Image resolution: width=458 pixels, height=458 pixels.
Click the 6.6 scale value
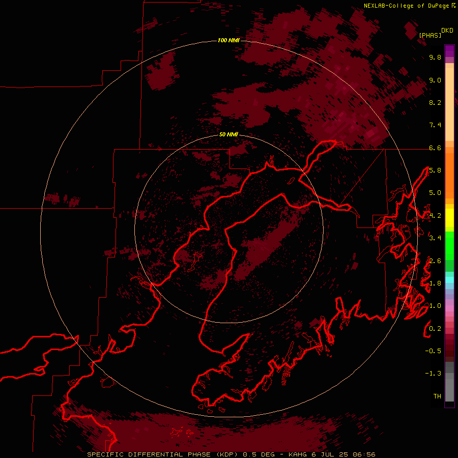[435, 148]
